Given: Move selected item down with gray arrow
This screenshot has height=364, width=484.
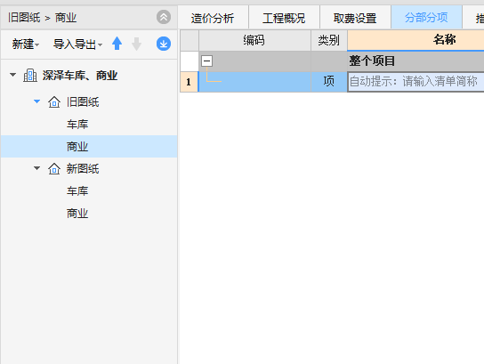Looking at the screenshot, I should click(136, 44).
